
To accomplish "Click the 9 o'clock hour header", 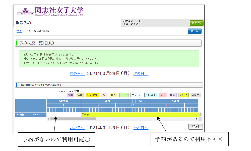I will tap(98, 105).
